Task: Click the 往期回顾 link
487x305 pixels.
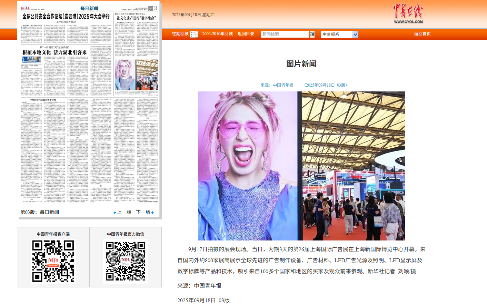Action: click(180, 34)
